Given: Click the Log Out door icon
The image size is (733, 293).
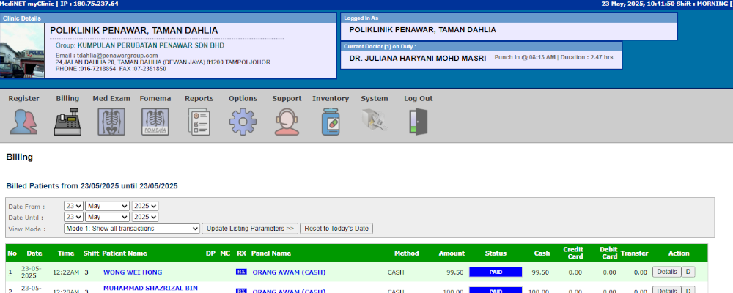Looking at the screenshot, I should tap(418, 121).
